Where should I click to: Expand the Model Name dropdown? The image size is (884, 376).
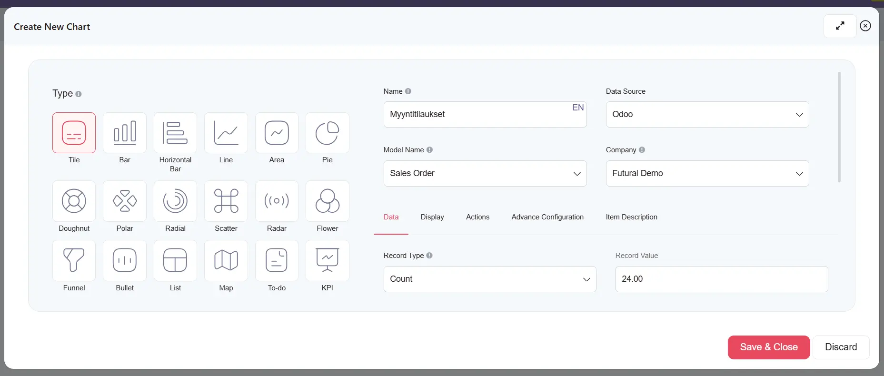coord(485,174)
